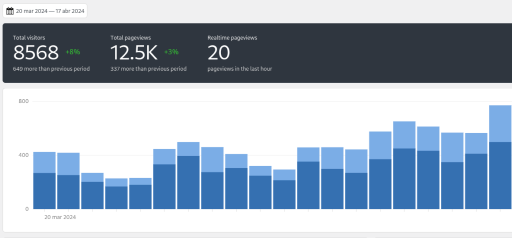
Task: Click the 400 y-axis label
Action: click(x=24, y=155)
